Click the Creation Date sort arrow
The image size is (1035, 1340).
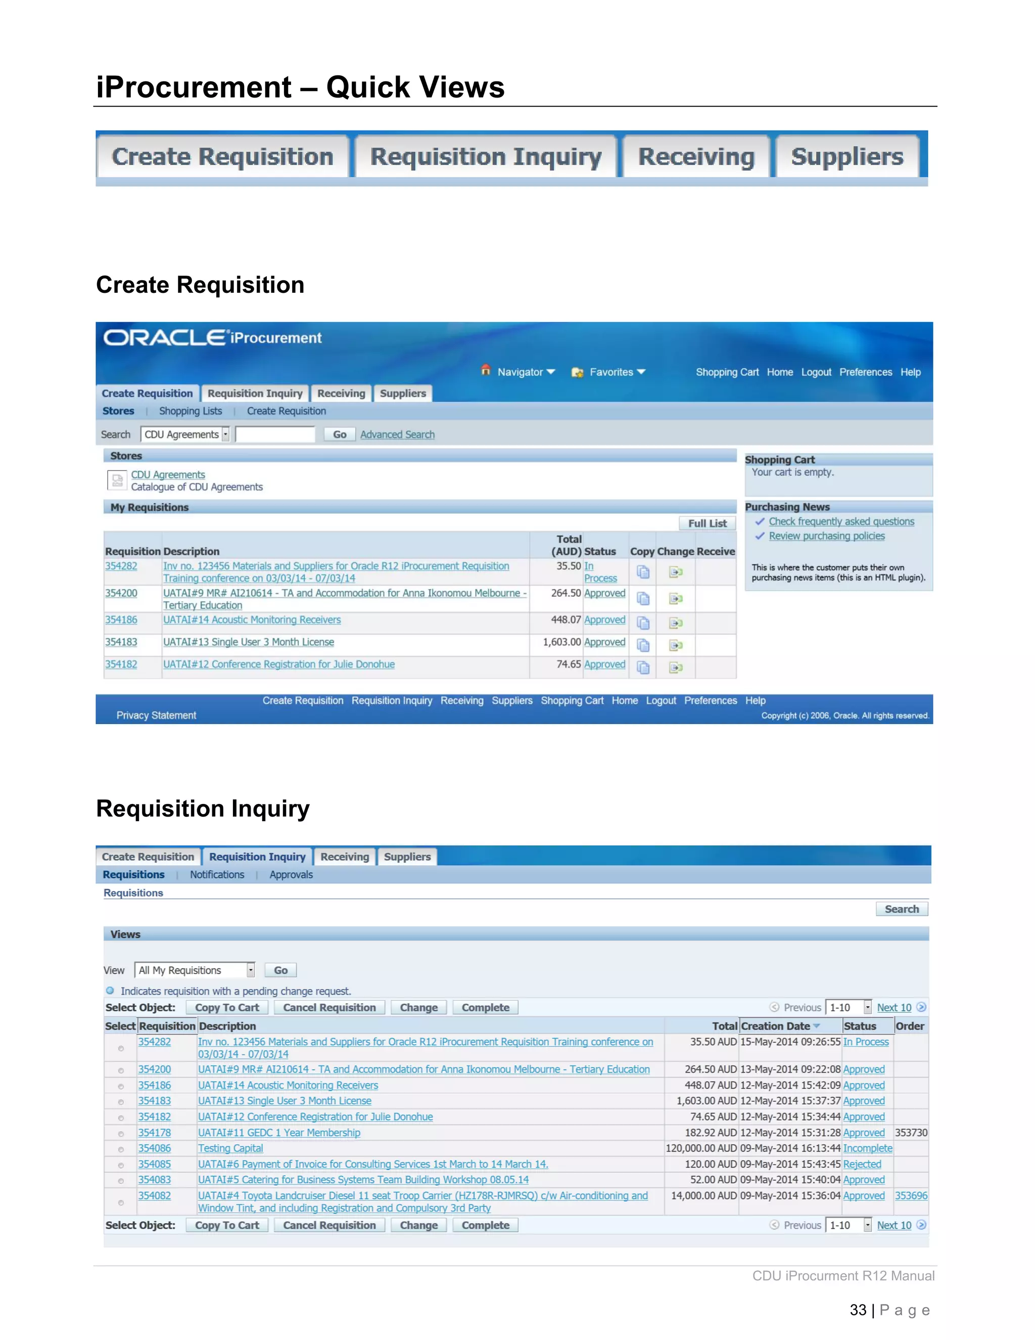click(x=816, y=1026)
